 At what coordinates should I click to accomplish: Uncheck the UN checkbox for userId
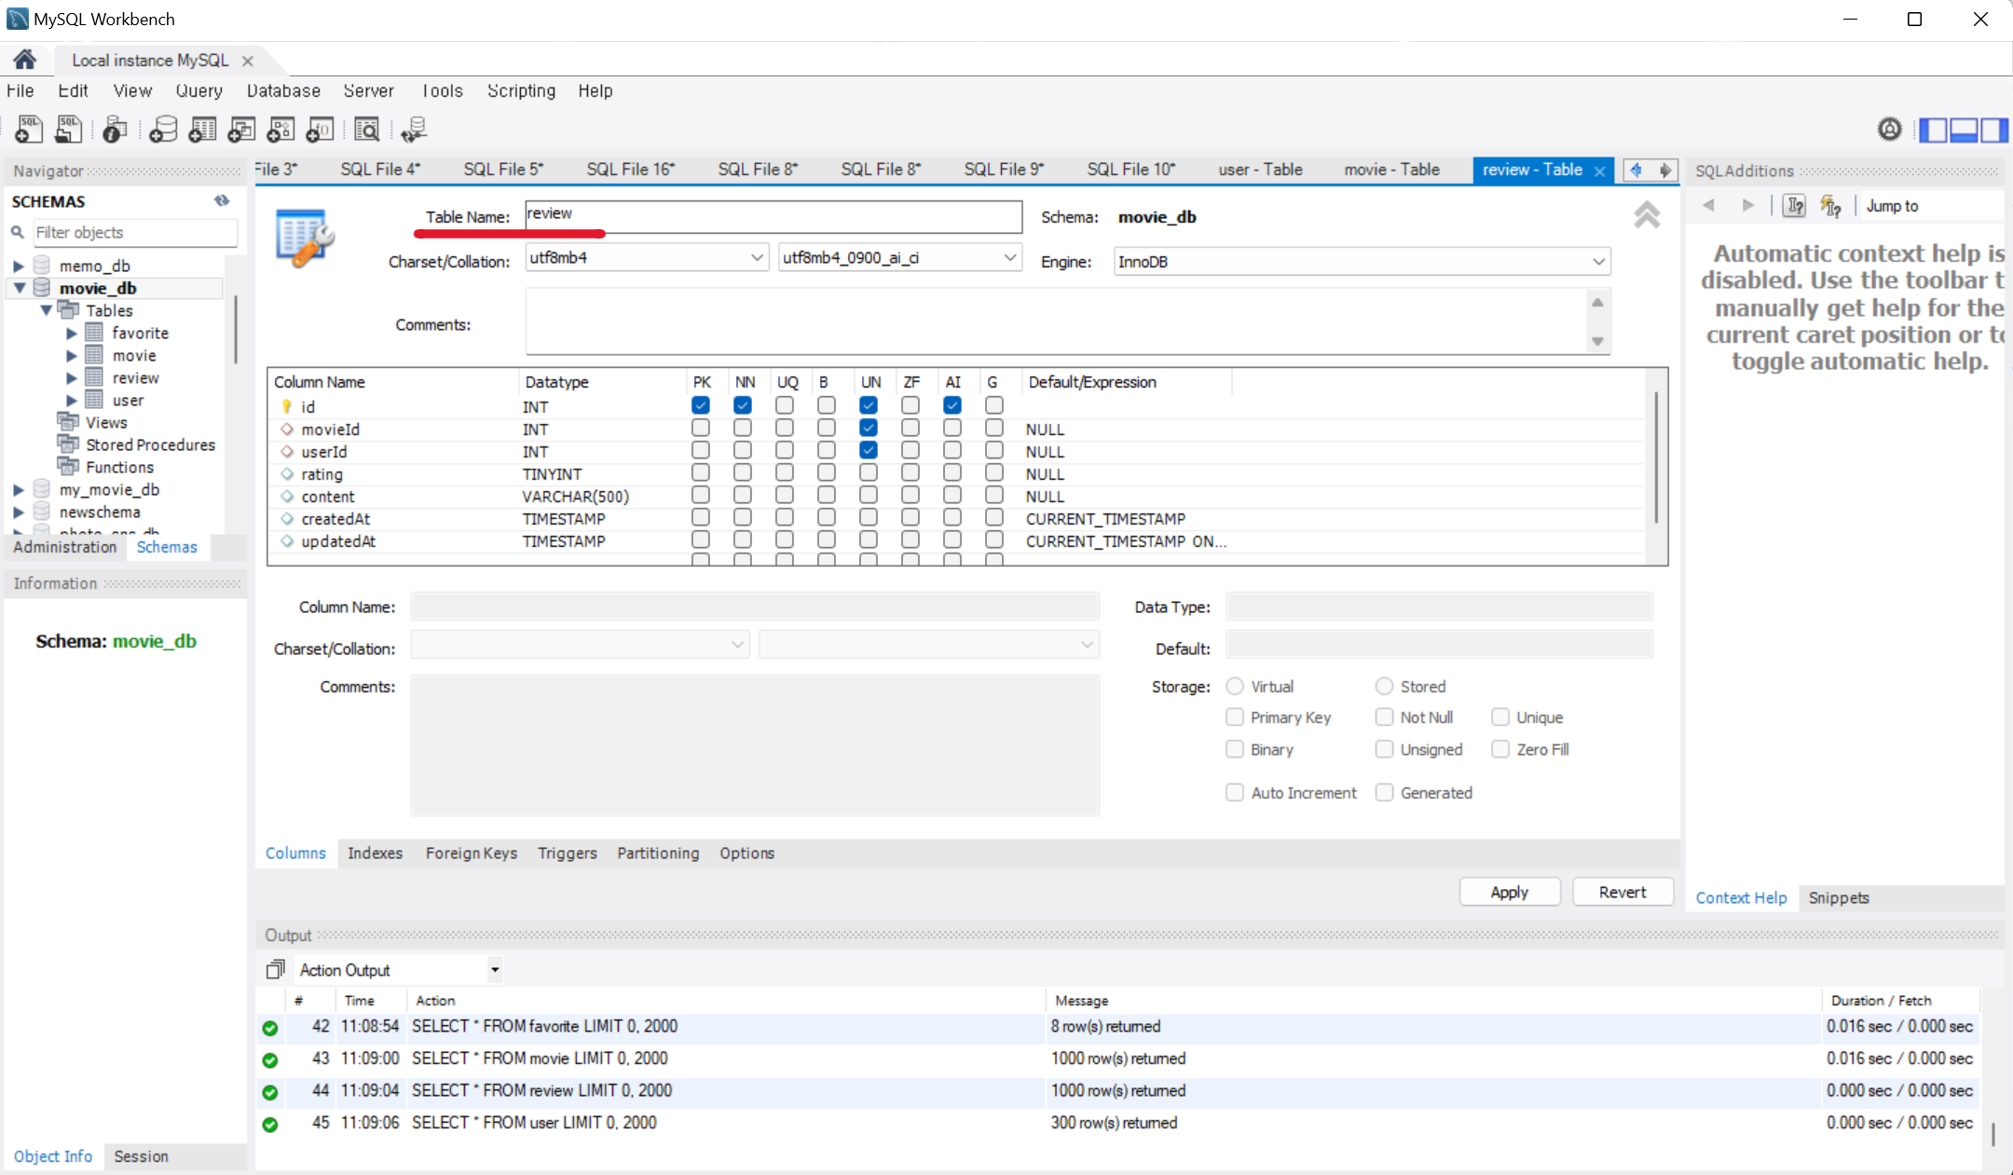[x=869, y=450]
